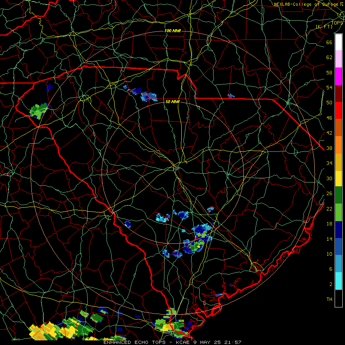Click the legend value 34
Image resolution: width=345 pixels, height=345 pixels.
329,163
